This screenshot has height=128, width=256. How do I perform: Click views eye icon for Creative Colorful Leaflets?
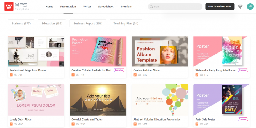coord(78,75)
